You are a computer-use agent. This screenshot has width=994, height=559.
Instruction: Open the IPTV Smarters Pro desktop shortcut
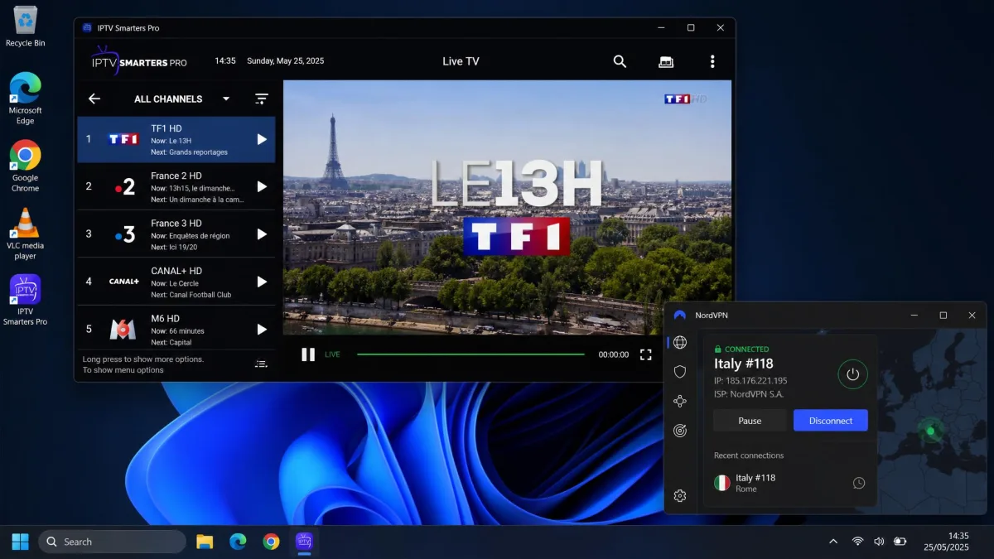pyautogui.click(x=26, y=300)
